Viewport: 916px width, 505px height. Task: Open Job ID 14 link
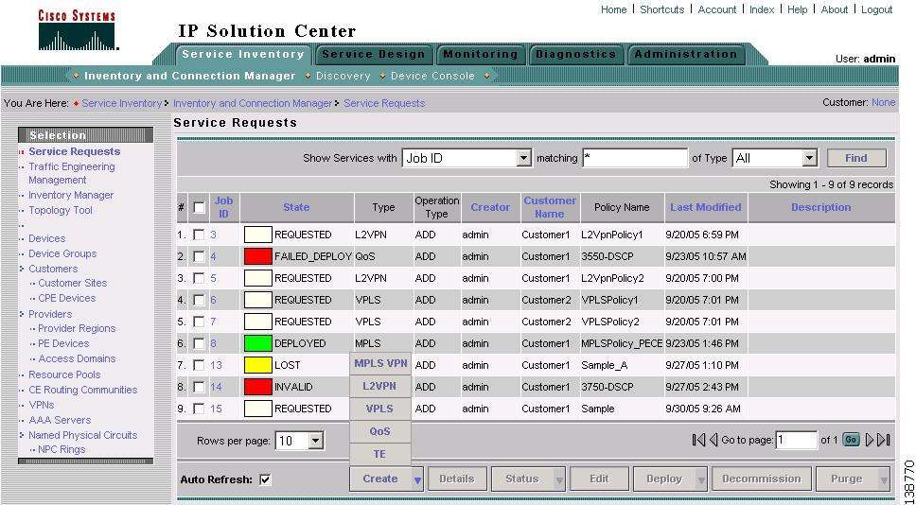[216, 387]
